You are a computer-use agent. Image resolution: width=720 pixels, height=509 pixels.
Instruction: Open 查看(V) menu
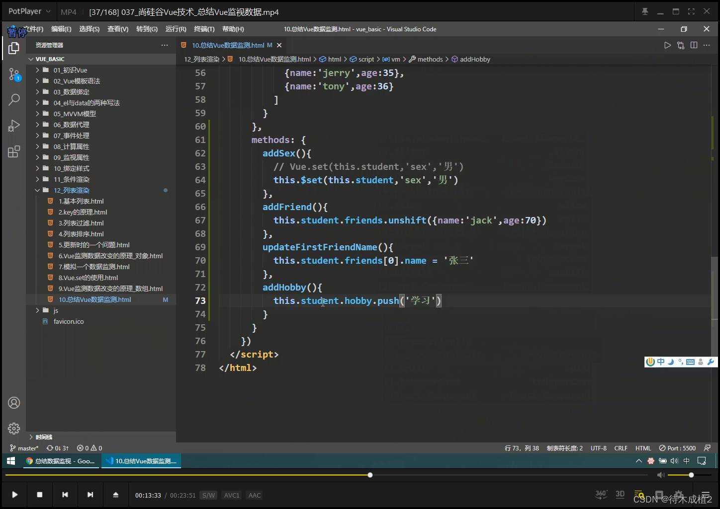[x=118, y=29]
